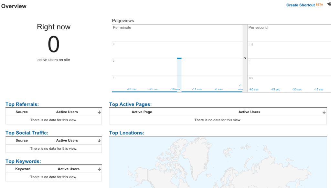Image resolution: width=331 pixels, height=188 pixels.
Task: Open the Top Referrals report link
Action: click(22, 104)
